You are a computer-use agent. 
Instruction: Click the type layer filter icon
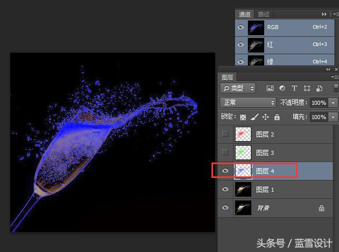294,88
